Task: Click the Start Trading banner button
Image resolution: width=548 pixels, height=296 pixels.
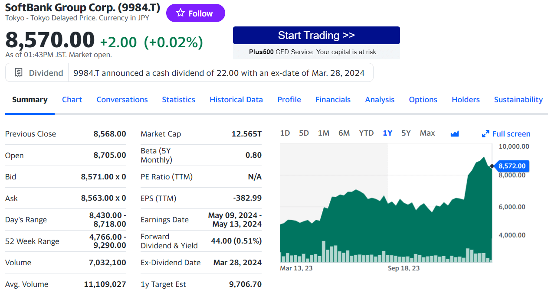Action: [316, 36]
